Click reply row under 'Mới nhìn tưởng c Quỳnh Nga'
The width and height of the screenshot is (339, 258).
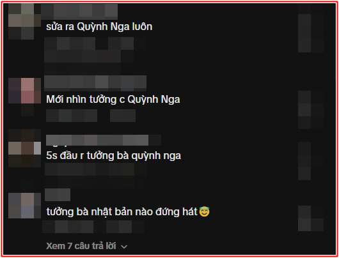point(91,116)
